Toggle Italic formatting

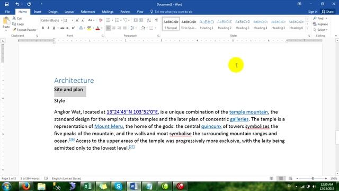coord(48,28)
